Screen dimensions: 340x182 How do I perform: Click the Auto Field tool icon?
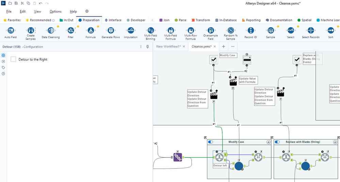pyautogui.click(x=11, y=30)
